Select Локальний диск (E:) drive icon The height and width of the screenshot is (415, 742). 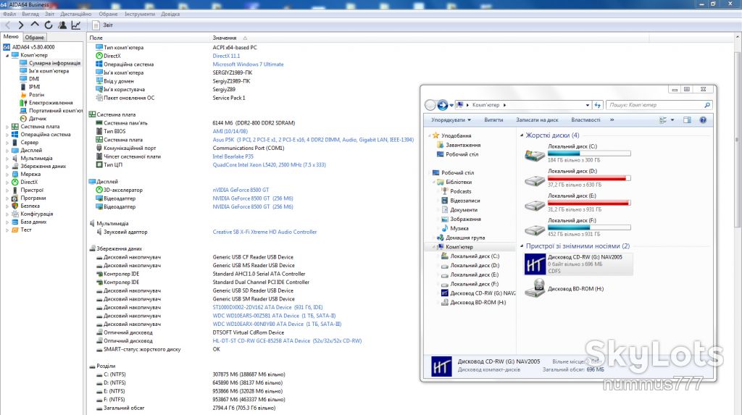[x=535, y=204]
